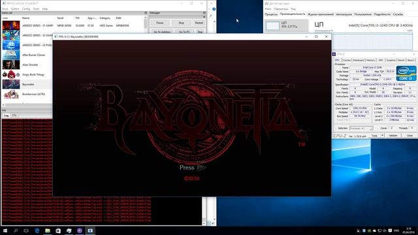Click the CPU-Z Close button
The height and width of the screenshot is (235, 418).
coord(410,136)
